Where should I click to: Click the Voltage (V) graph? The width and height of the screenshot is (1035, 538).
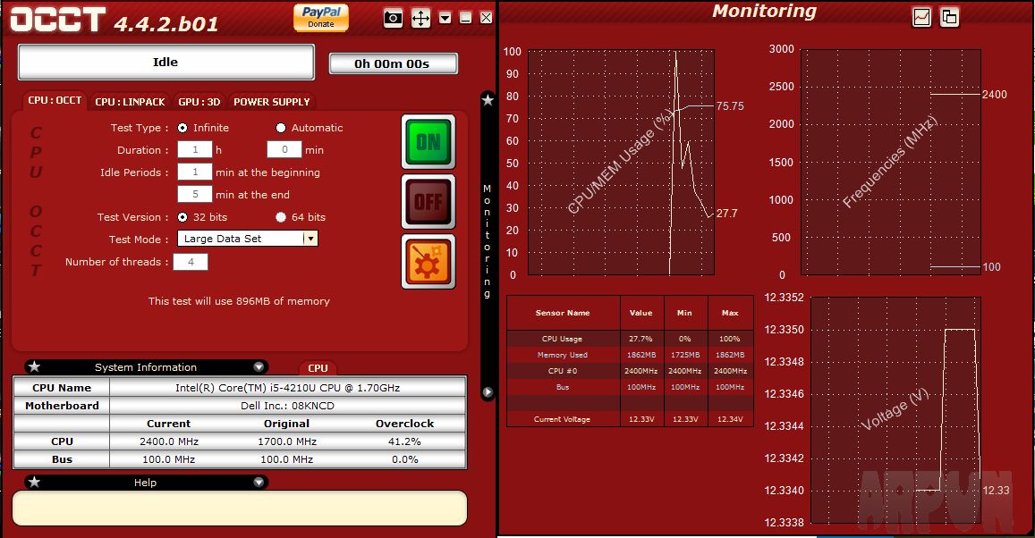[x=895, y=410]
